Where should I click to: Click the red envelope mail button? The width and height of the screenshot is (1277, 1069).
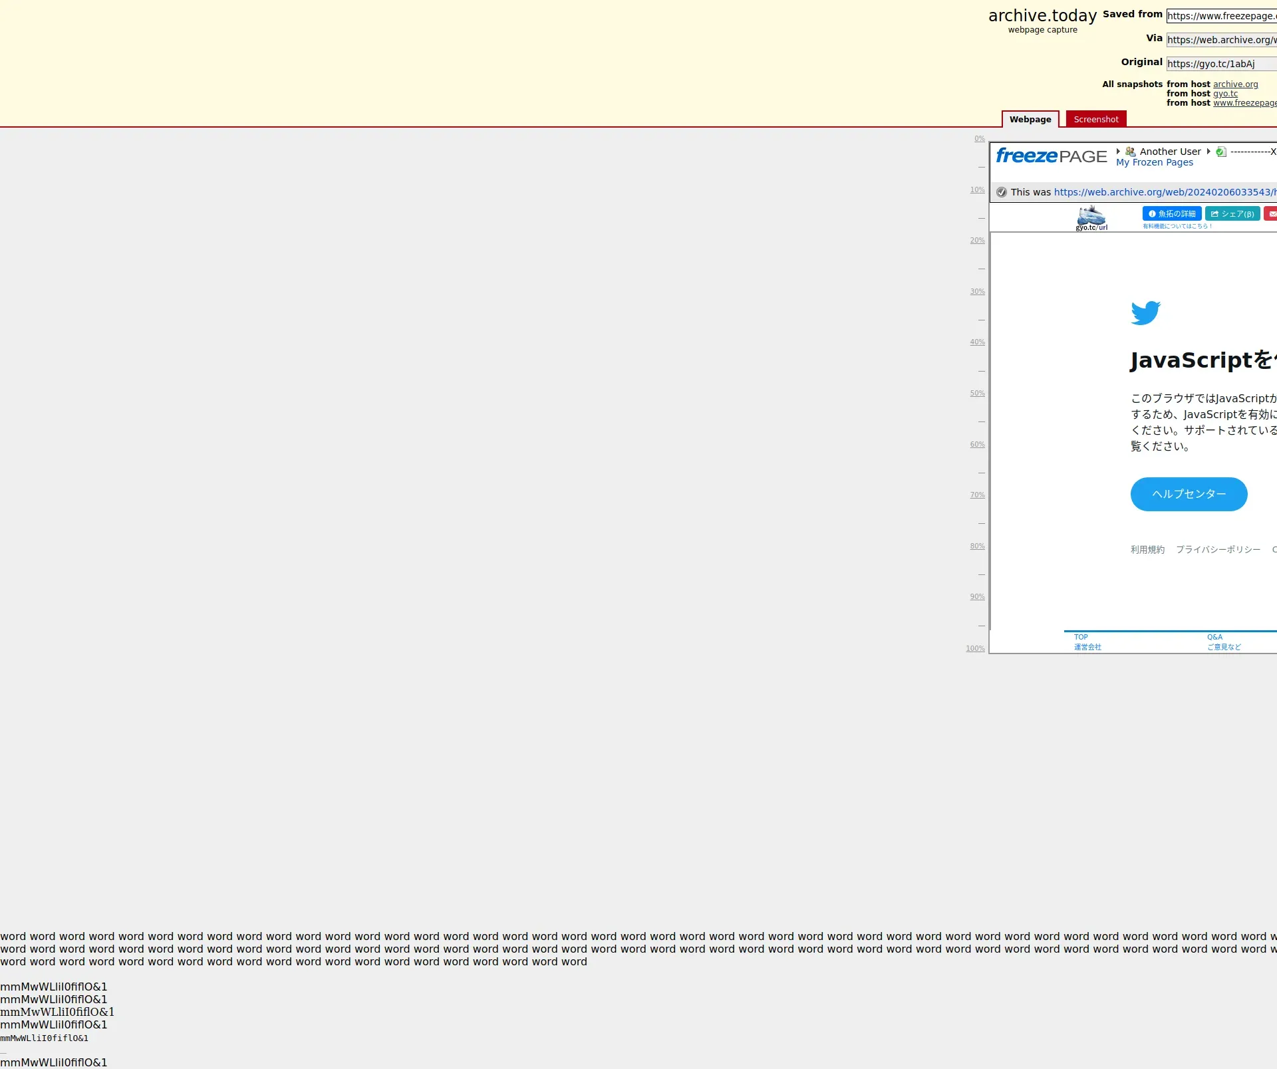click(1271, 214)
